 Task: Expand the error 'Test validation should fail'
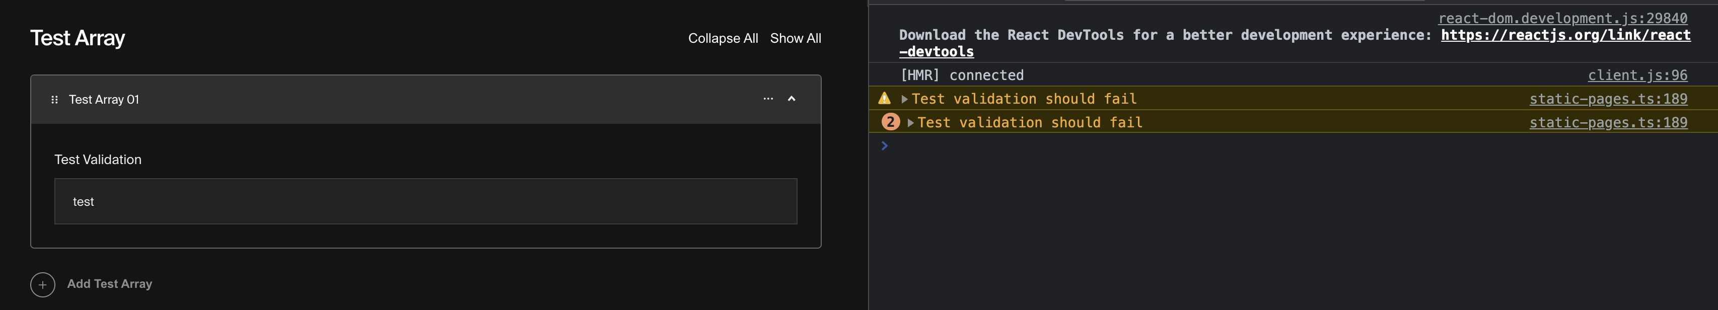910,122
